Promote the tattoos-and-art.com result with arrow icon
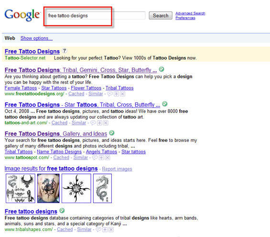Image resolution: width=270 pixels, height=237 pixels. click(x=99, y=123)
